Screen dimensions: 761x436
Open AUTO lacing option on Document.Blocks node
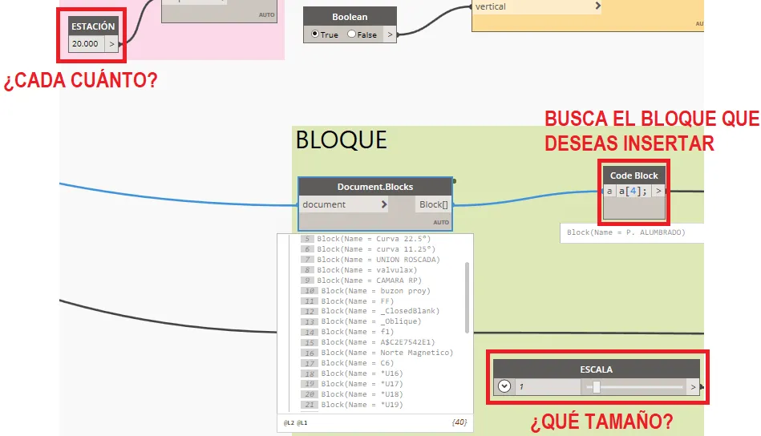click(x=441, y=222)
